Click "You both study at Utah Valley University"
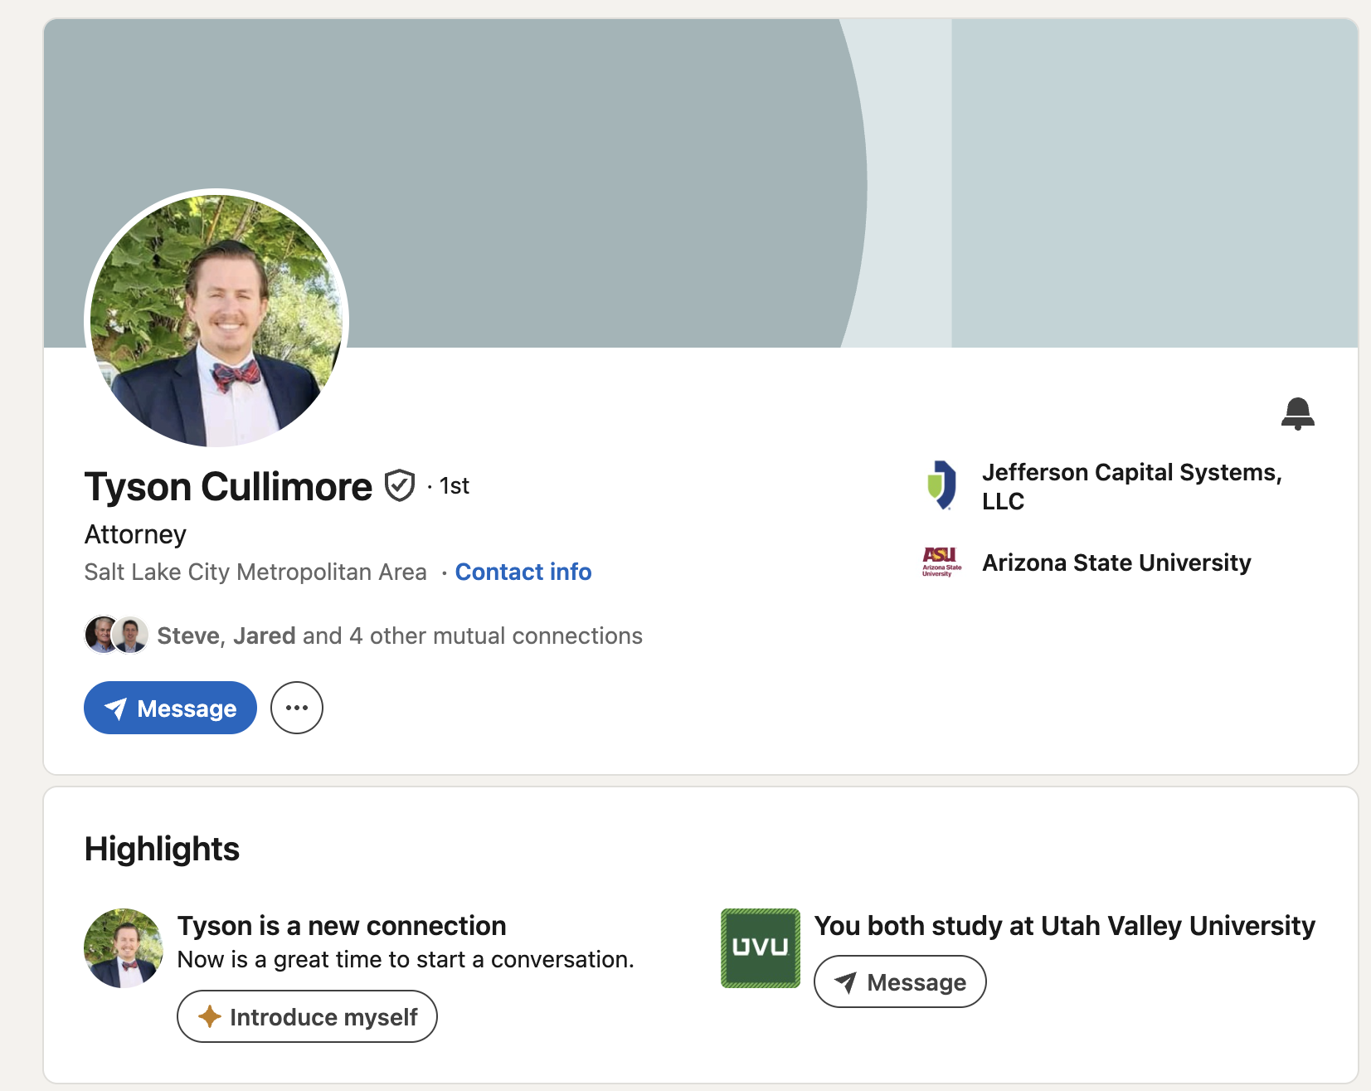The image size is (1371, 1091). pos(1065,925)
